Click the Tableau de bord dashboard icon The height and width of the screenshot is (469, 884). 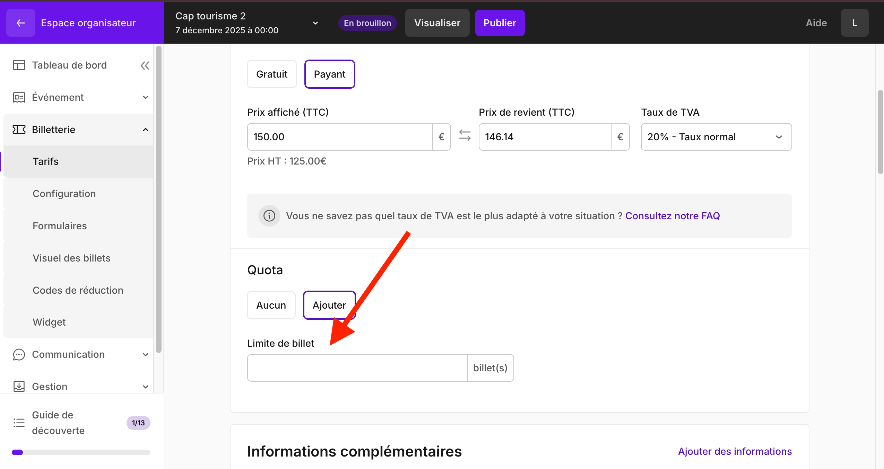tap(19, 65)
